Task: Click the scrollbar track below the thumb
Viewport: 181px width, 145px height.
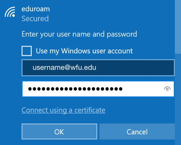Action: pyautogui.click(x=178, y=100)
